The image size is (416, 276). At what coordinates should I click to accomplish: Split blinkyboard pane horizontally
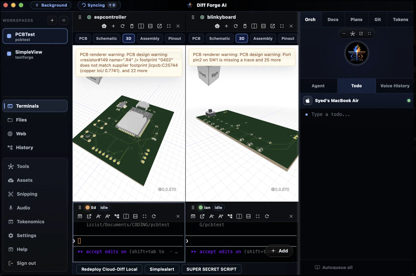tap(263, 26)
